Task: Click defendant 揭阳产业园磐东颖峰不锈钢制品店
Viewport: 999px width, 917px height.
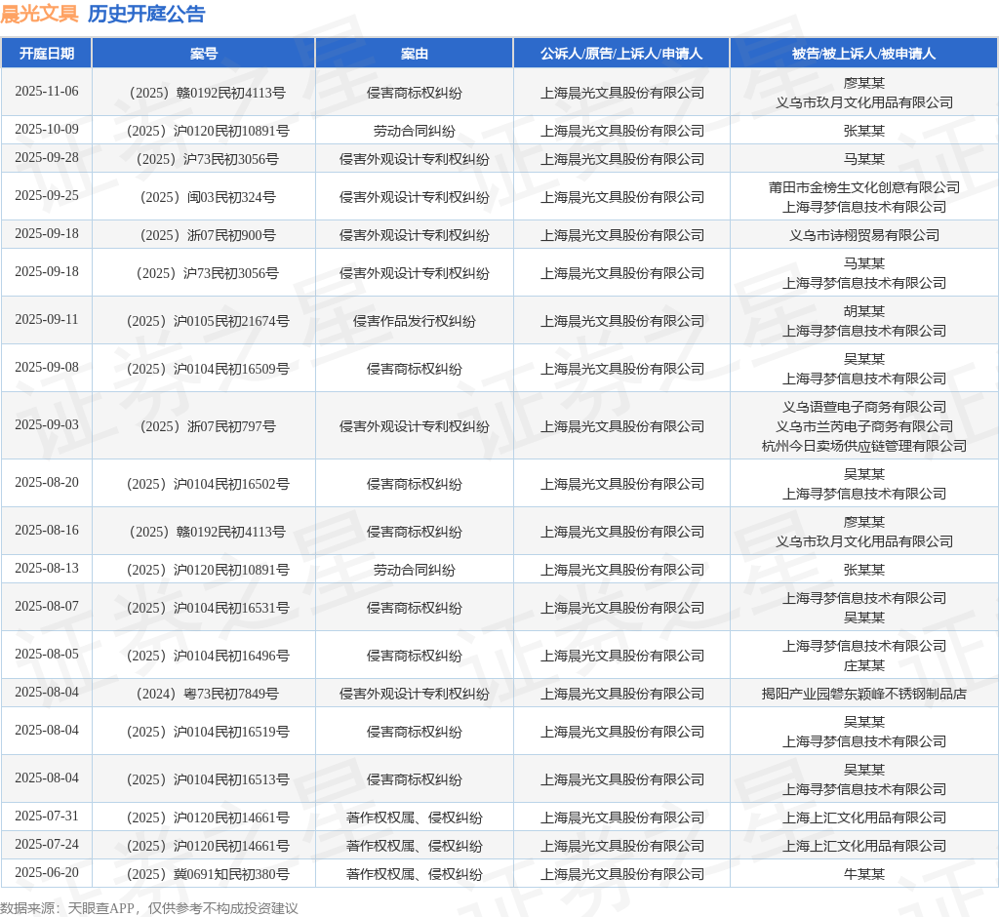Action: (864, 694)
